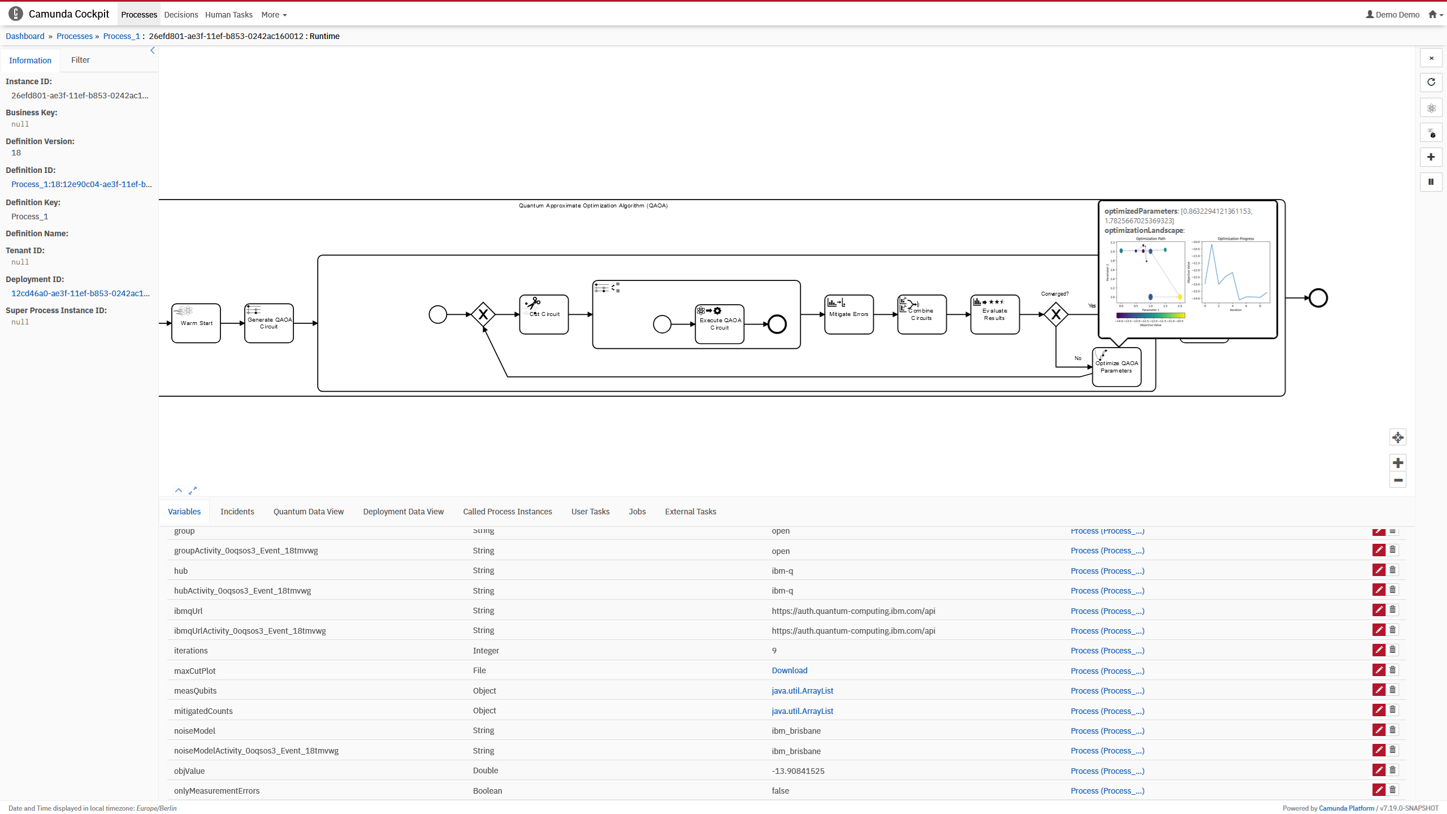Click the Download link for maxCutPlot

click(789, 670)
